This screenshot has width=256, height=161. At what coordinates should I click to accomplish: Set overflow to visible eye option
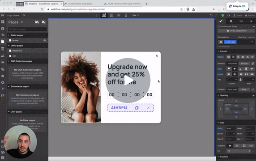[230, 146]
